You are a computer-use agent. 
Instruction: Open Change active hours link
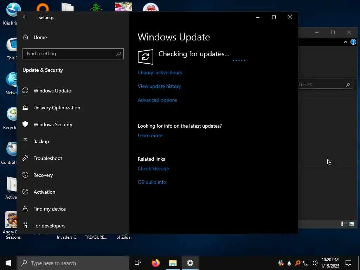[x=160, y=72]
